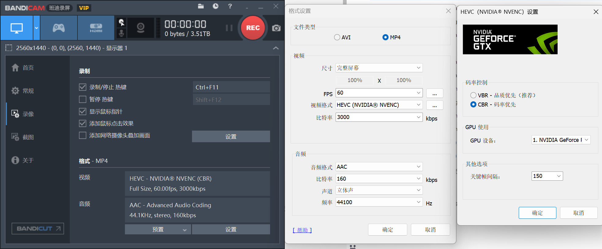Screen dimensions: 602x249
Task: Open 首页 home tab
Action: pos(23,67)
